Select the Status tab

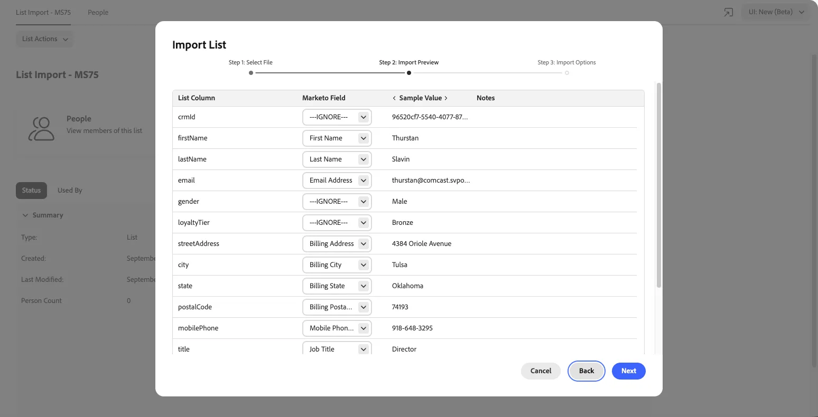31,191
